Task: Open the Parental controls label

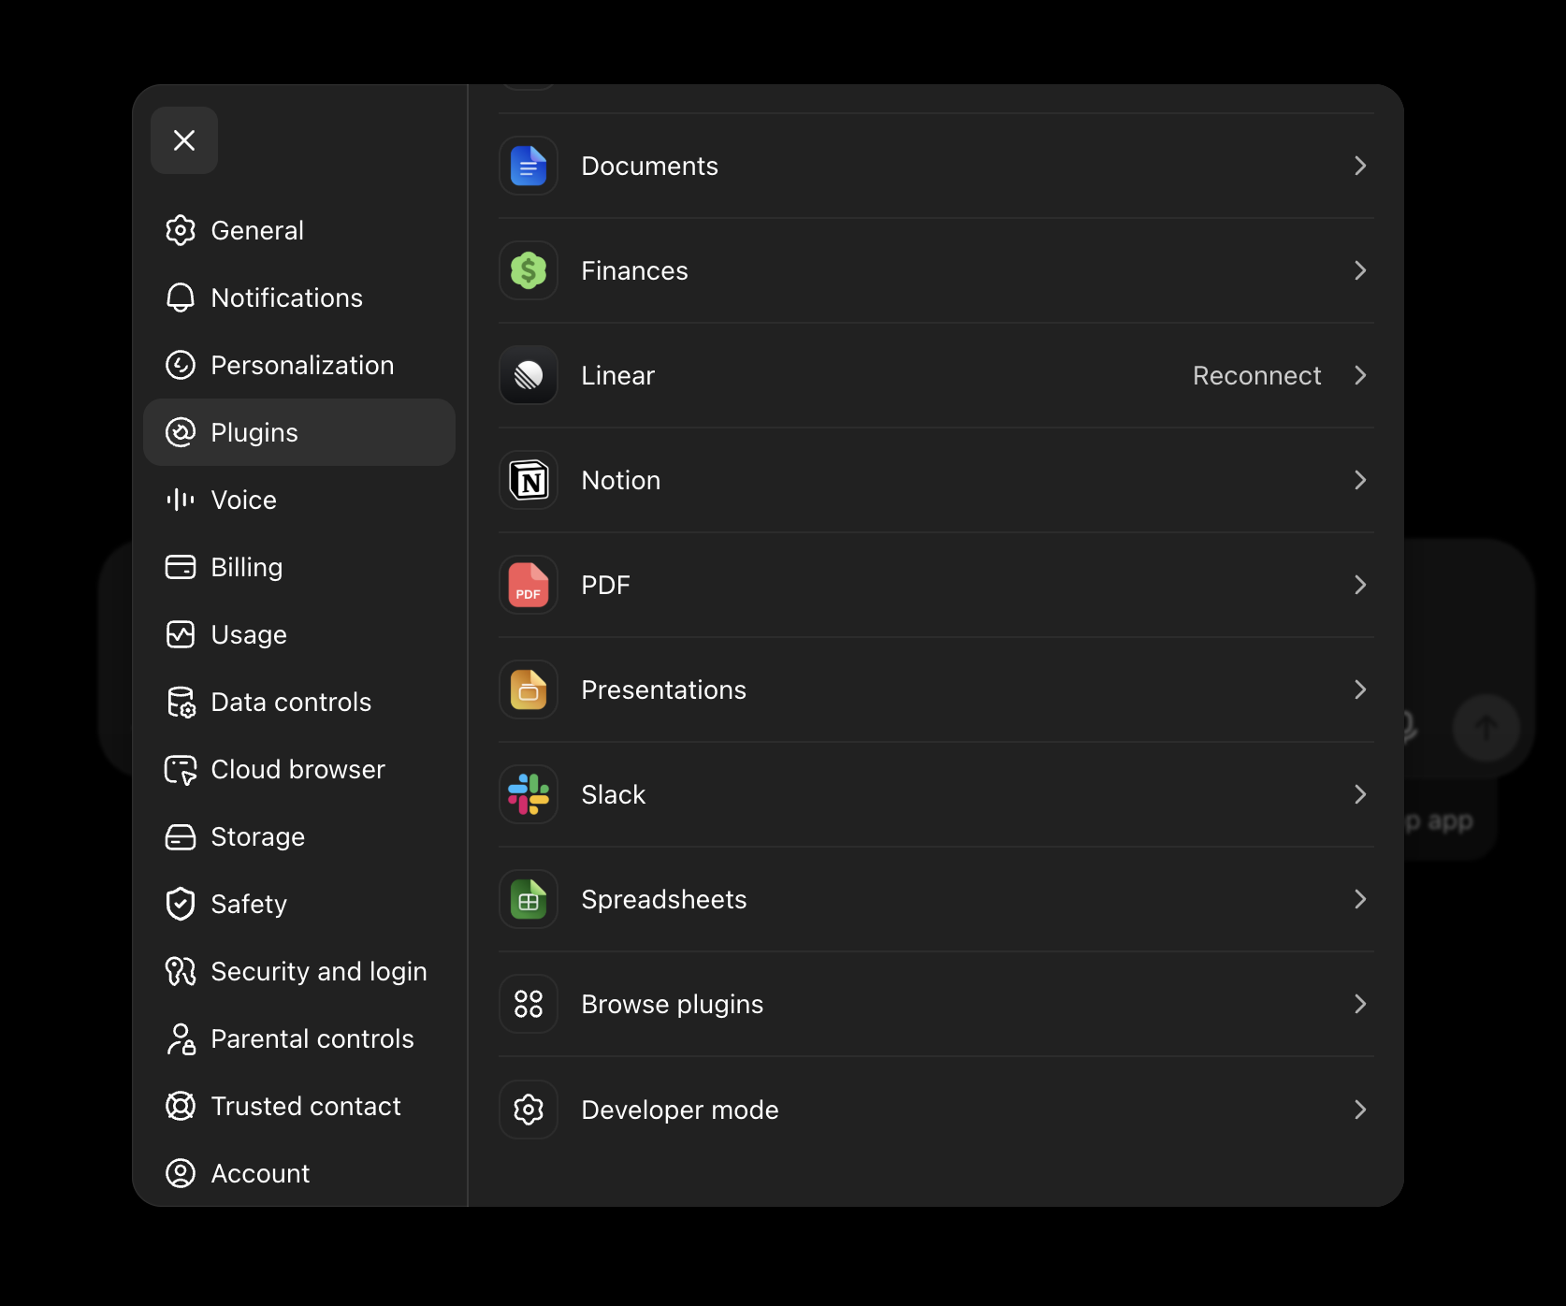Action: (312, 1038)
